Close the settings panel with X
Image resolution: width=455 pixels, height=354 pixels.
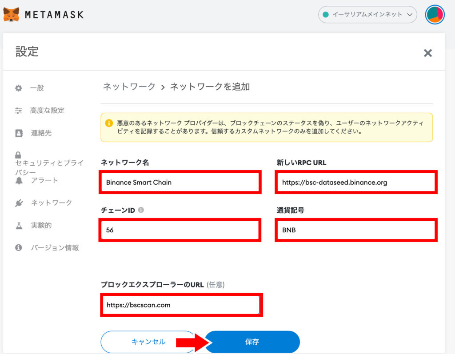428,53
